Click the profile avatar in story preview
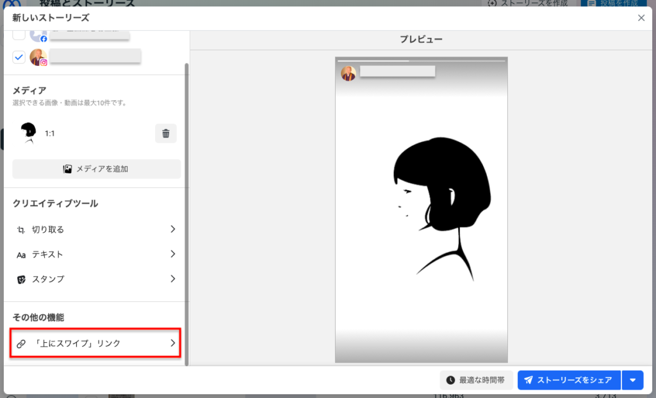Image resolution: width=656 pixels, height=398 pixels. 348,74
